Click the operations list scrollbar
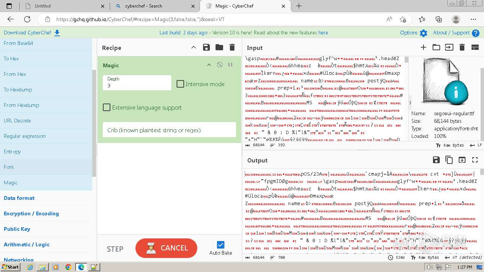Screen dimensions: 484x272 (95, 123)
